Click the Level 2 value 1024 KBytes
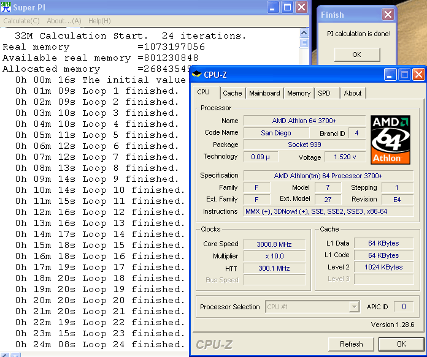The width and height of the screenshot is (427, 357). pyautogui.click(x=383, y=267)
